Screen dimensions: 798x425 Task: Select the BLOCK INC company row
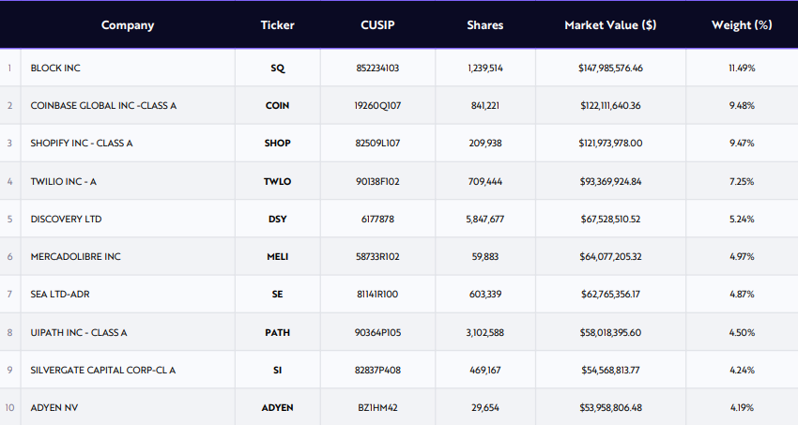pyautogui.click(x=55, y=68)
